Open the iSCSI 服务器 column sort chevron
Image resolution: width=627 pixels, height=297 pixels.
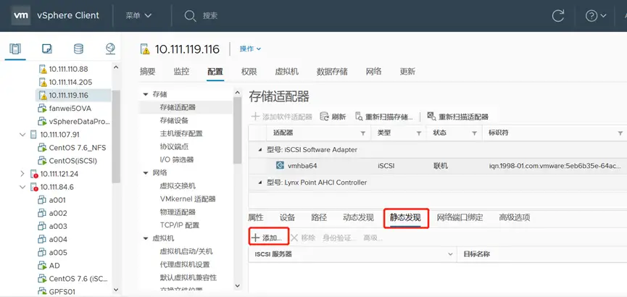click(x=450, y=254)
